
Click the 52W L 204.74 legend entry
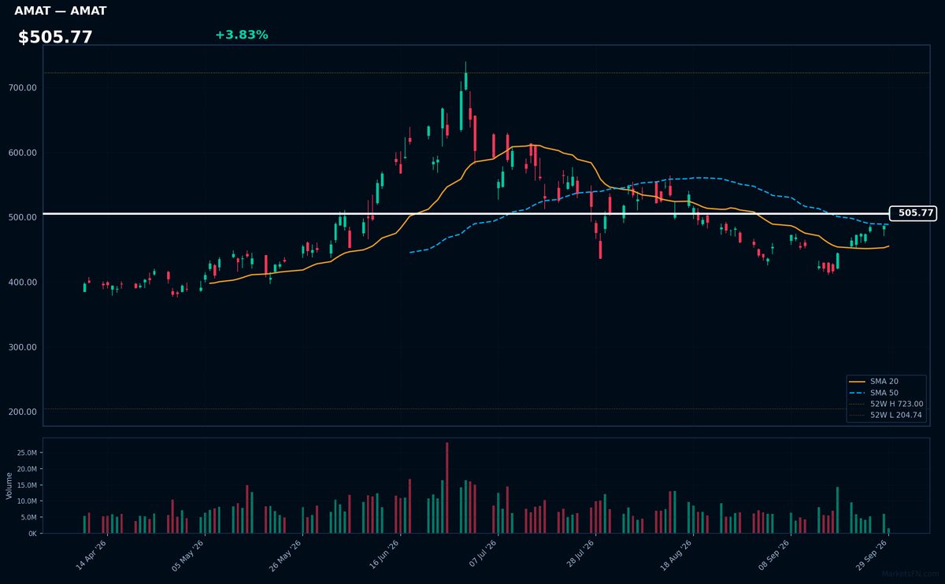pos(886,415)
